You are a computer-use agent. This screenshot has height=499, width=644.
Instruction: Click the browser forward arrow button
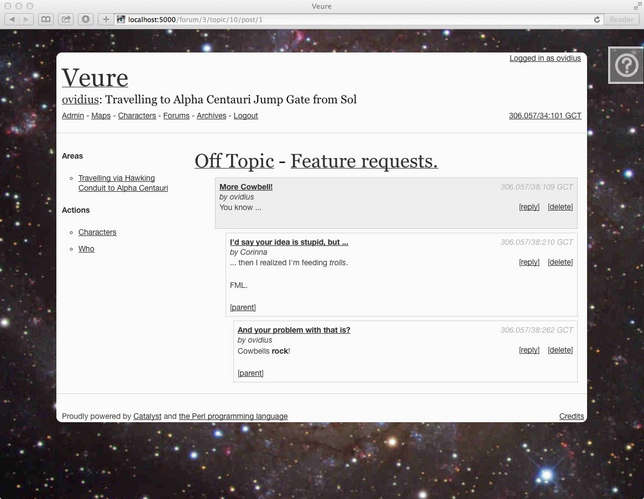pyautogui.click(x=27, y=19)
